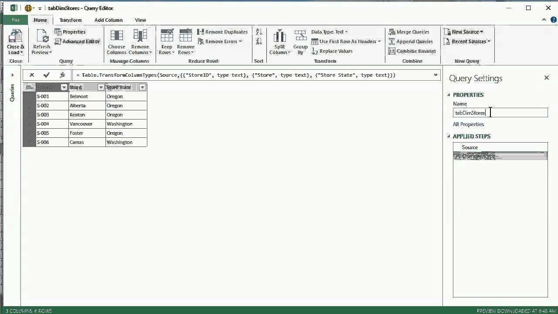Sort ascending with the A-Z icon
Image resolution: width=558 pixels, height=314 pixels.
(259, 32)
